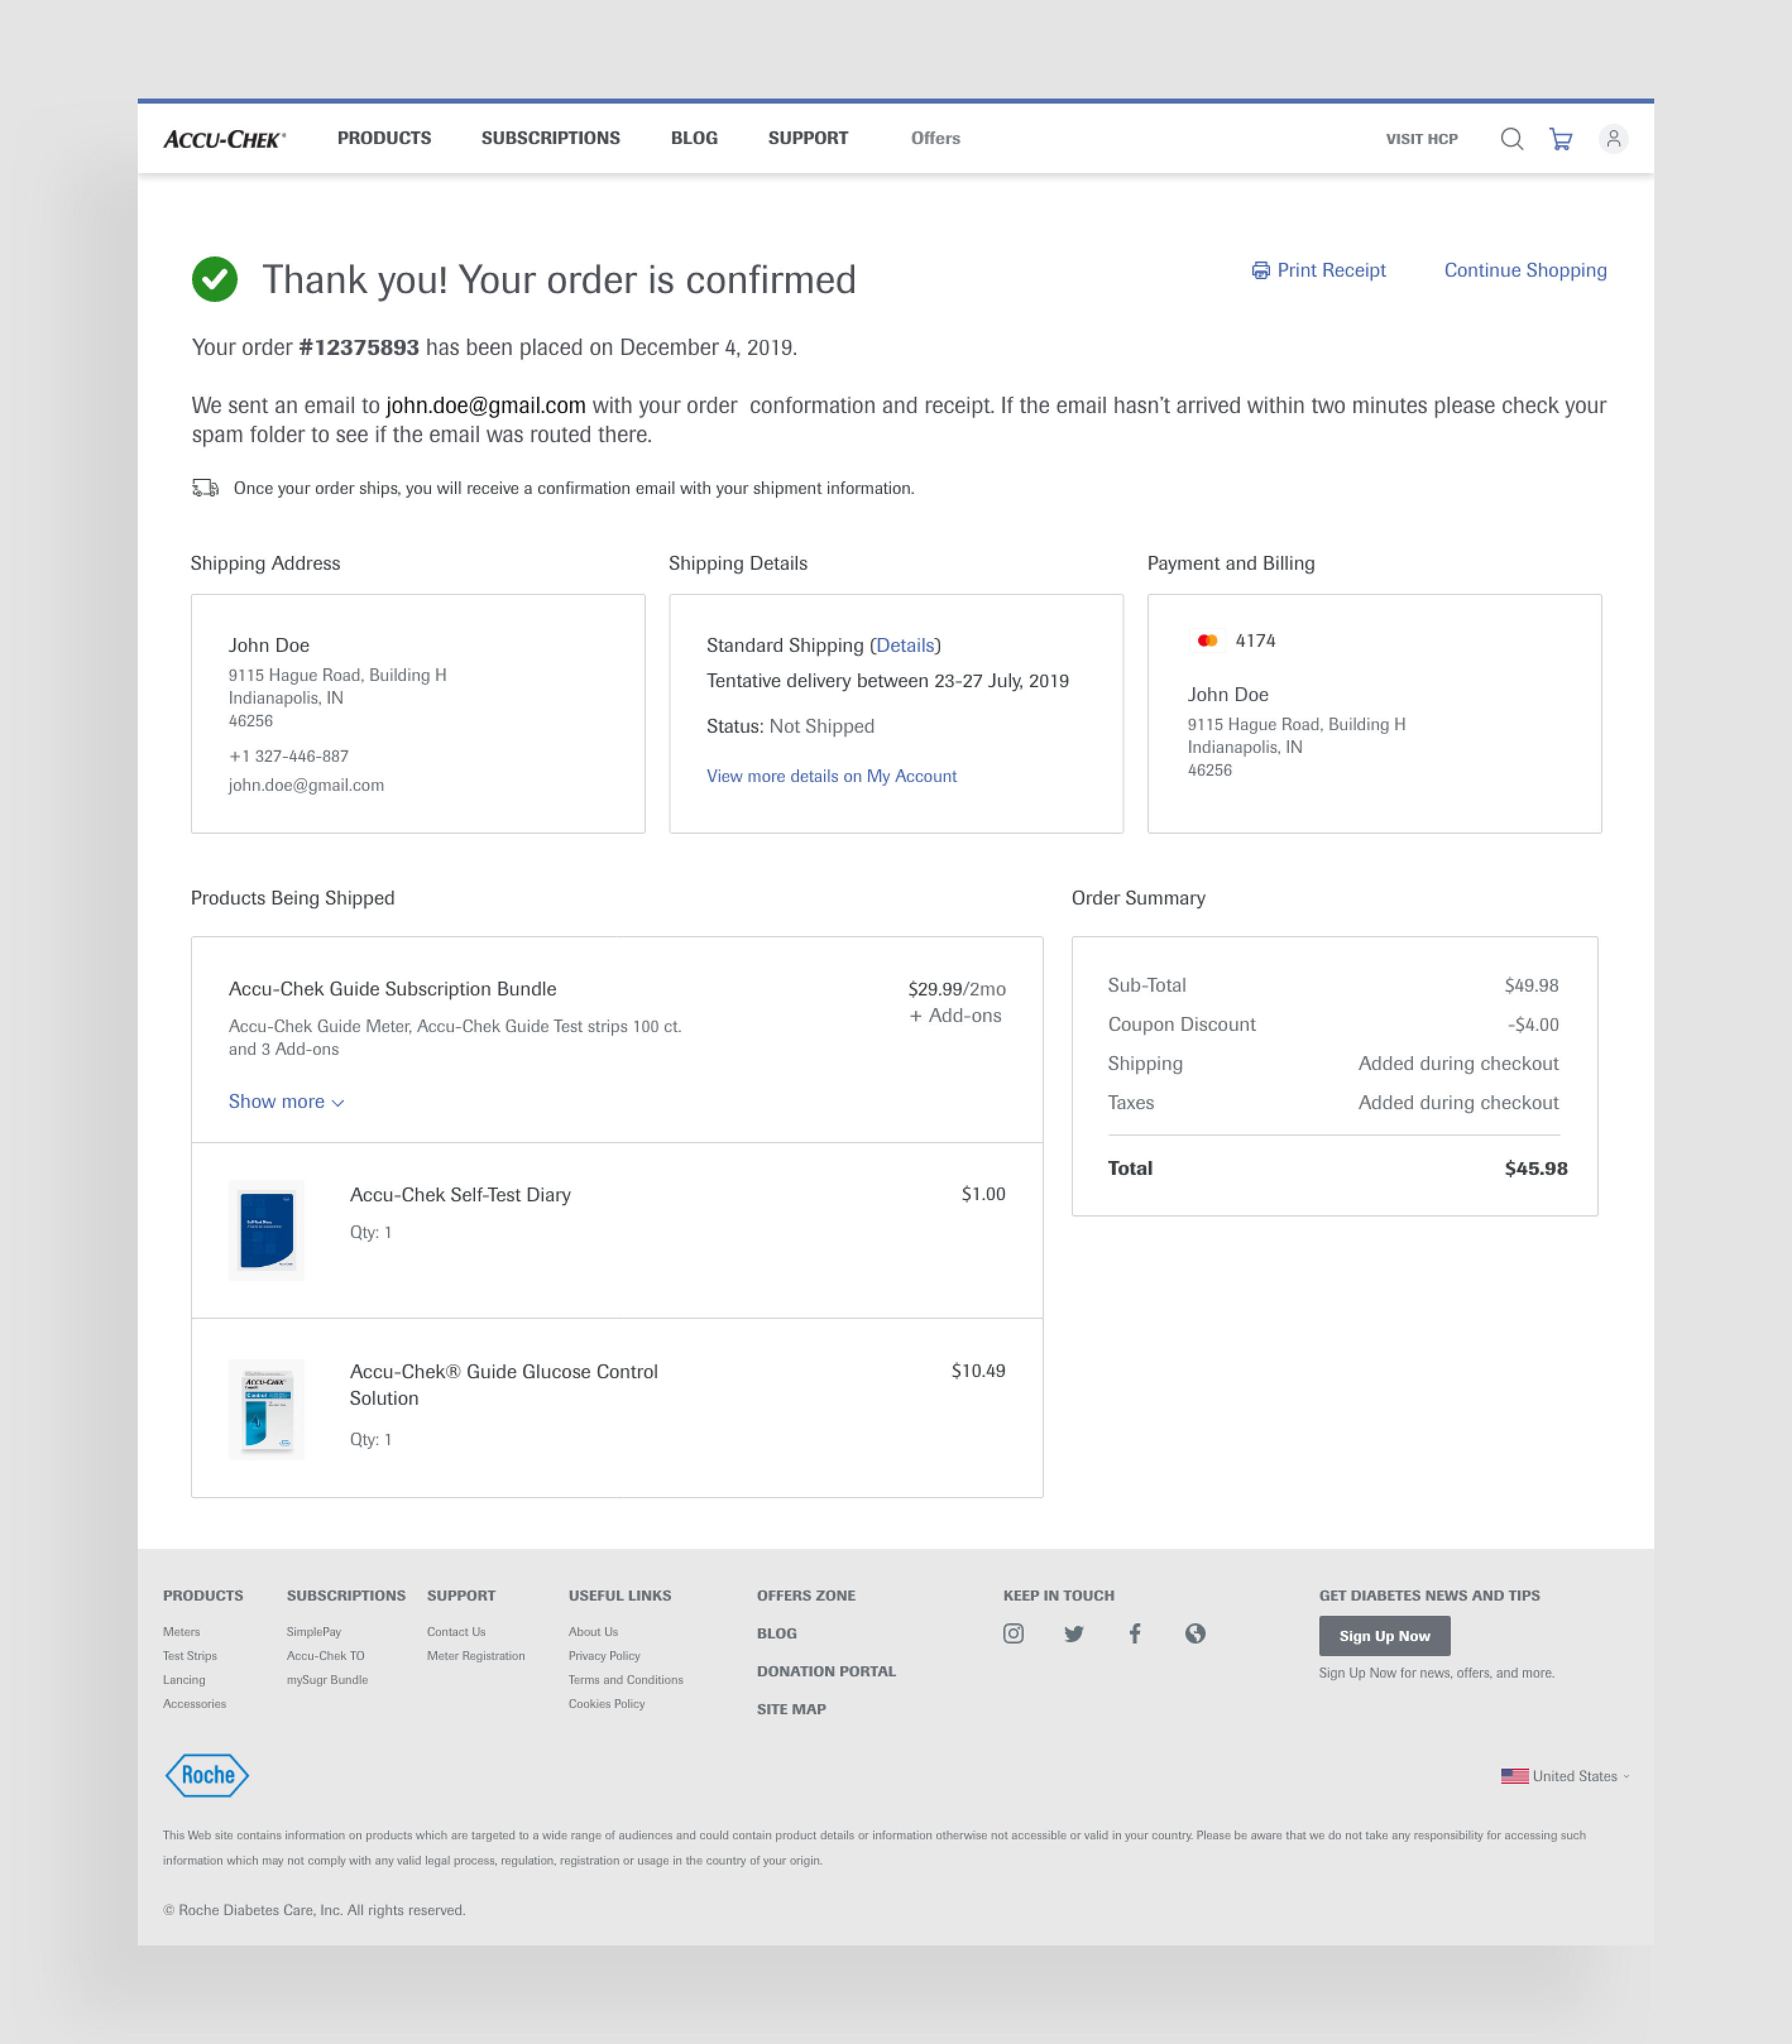Image resolution: width=1792 pixels, height=2044 pixels.
Task: Open the Instagram icon in footer
Action: pyautogui.click(x=1013, y=1633)
